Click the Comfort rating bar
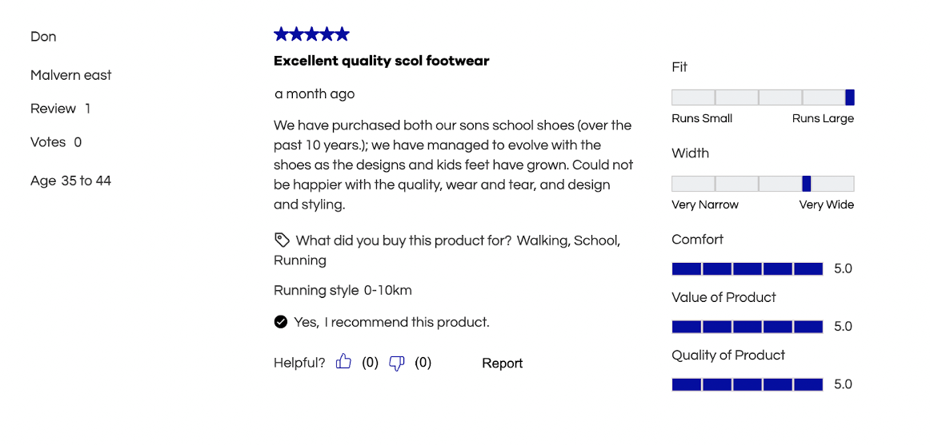 coord(748,269)
